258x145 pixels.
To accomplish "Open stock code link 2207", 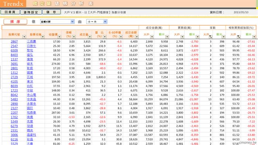I will (14, 113).
